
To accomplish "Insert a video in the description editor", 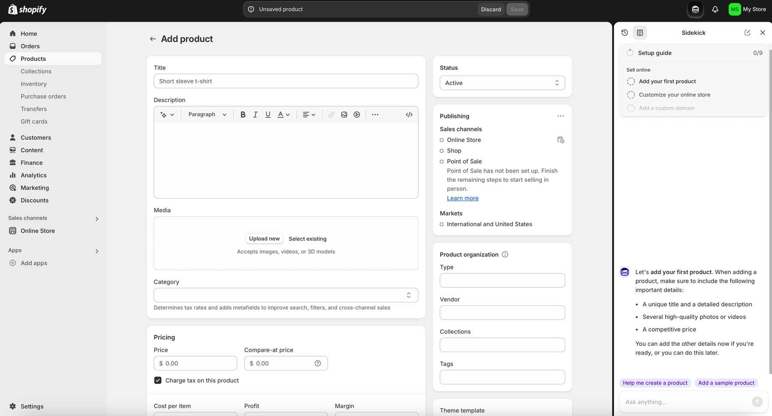I will point(356,114).
